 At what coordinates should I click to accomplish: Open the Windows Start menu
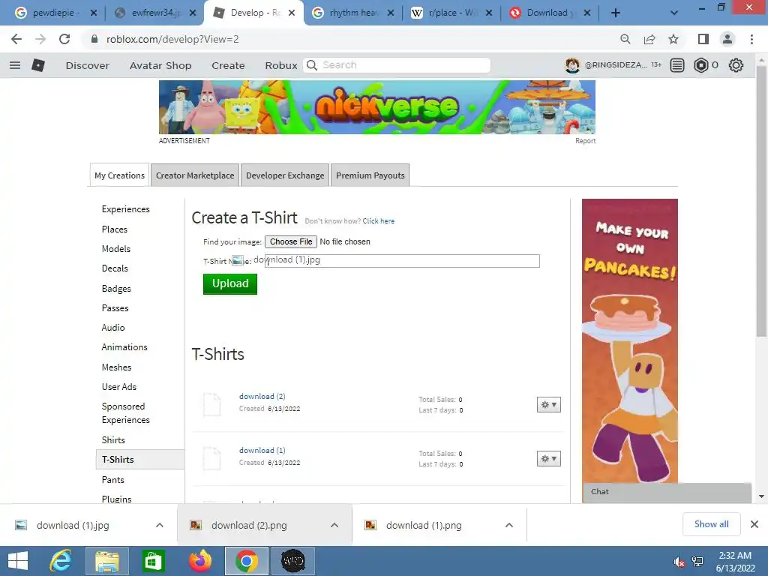tap(18, 561)
